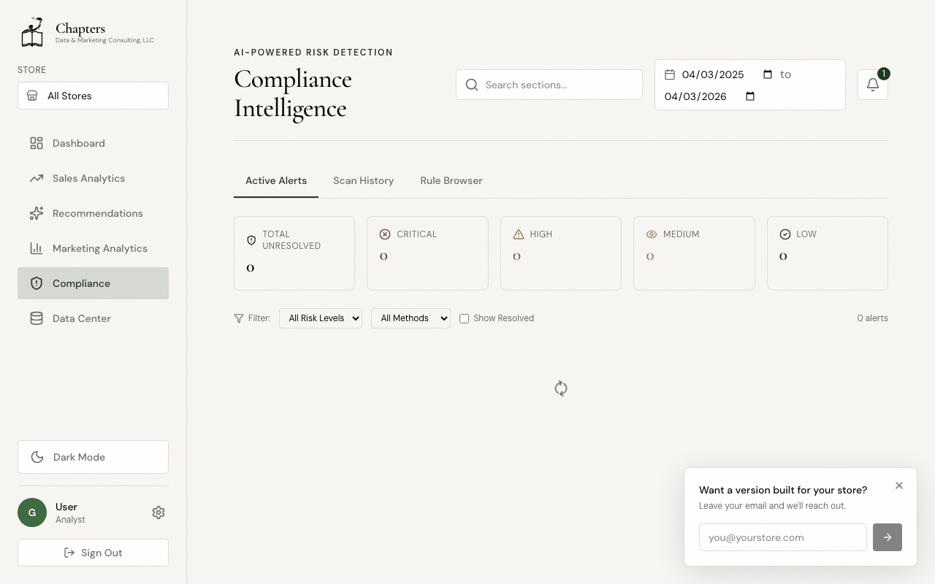Click the settings gear next to User

coord(159,512)
